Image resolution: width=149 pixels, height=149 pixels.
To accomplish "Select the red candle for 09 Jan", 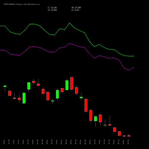I will coord(91,115).
